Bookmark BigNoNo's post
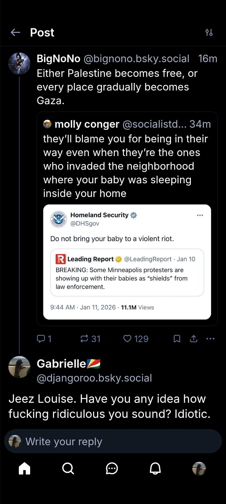226x504 pixels. 177,339
